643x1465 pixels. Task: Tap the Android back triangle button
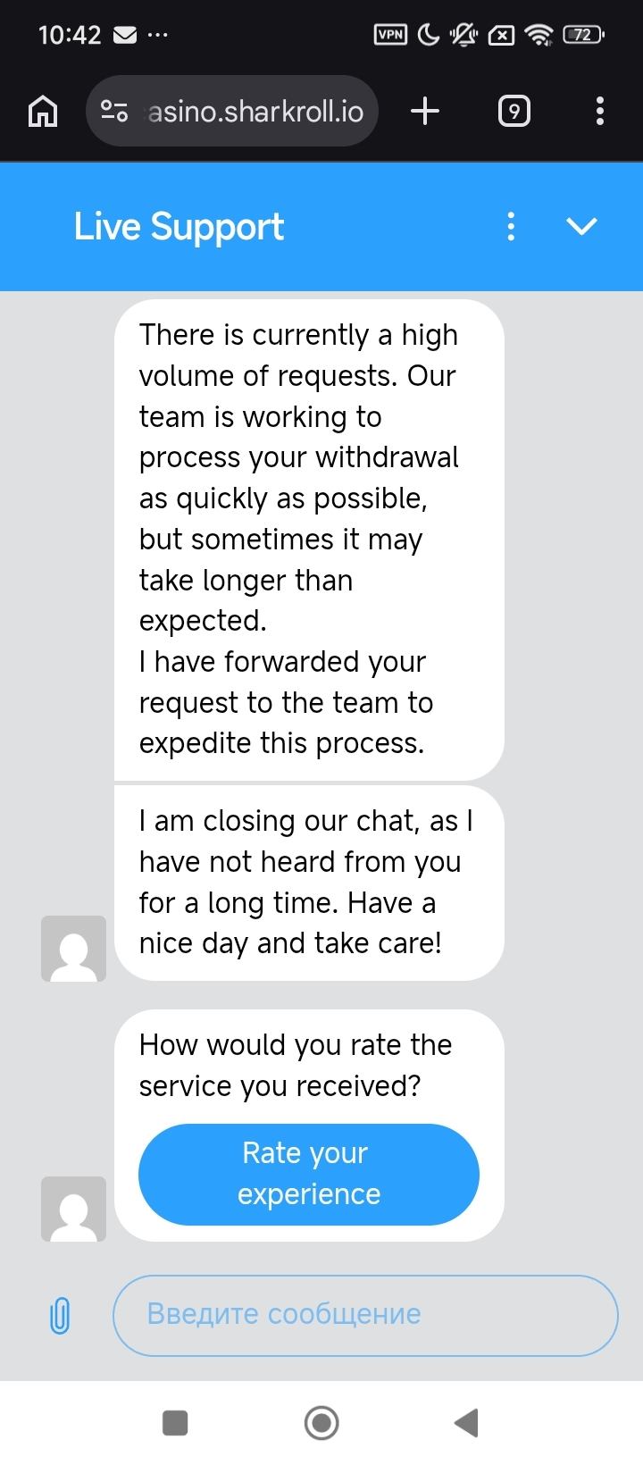click(x=466, y=1422)
